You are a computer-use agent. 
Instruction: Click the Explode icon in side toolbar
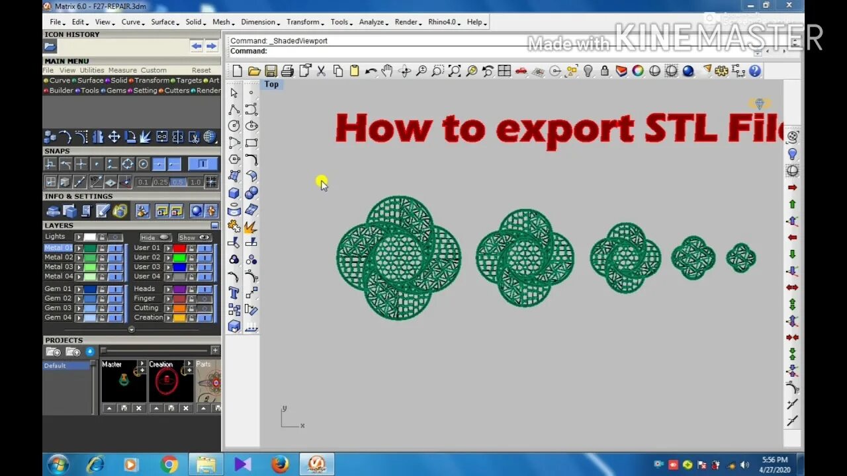pyautogui.click(x=251, y=226)
